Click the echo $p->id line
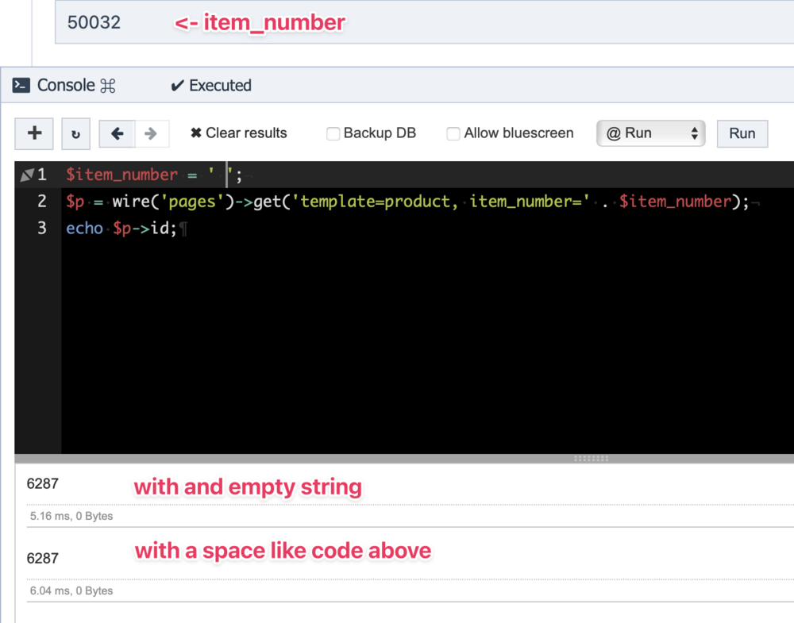The image size is (794, 623). click(127, 229)
